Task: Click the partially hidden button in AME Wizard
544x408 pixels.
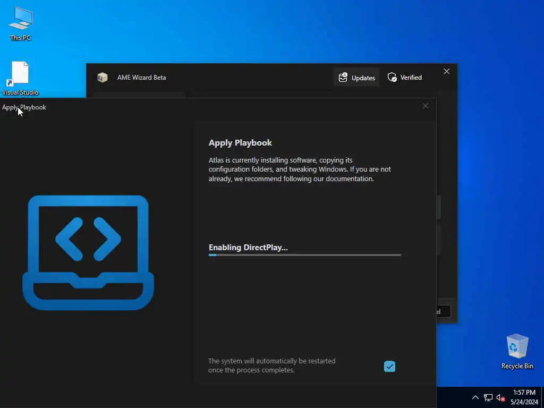Action: [x=444, y=311]
